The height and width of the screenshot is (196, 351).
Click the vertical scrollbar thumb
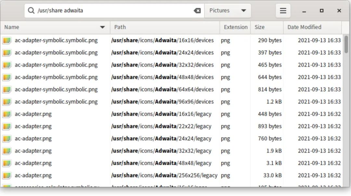point(346,44)
